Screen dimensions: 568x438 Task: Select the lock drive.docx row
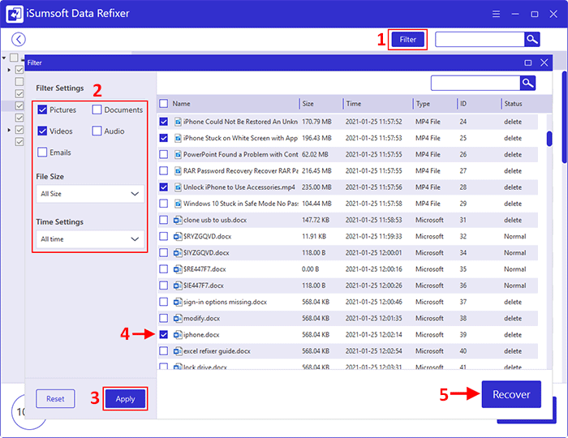[x=348, y=367]
